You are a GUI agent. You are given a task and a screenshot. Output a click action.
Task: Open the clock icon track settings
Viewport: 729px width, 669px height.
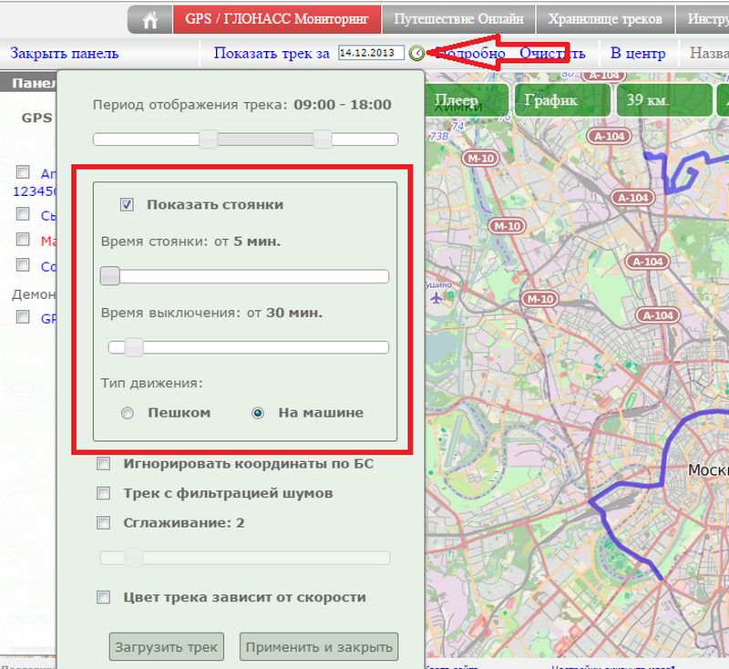(416, 54)
